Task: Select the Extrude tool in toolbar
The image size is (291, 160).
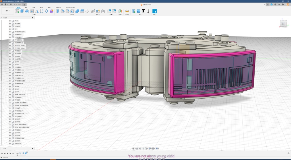Action: pos(22,11)
